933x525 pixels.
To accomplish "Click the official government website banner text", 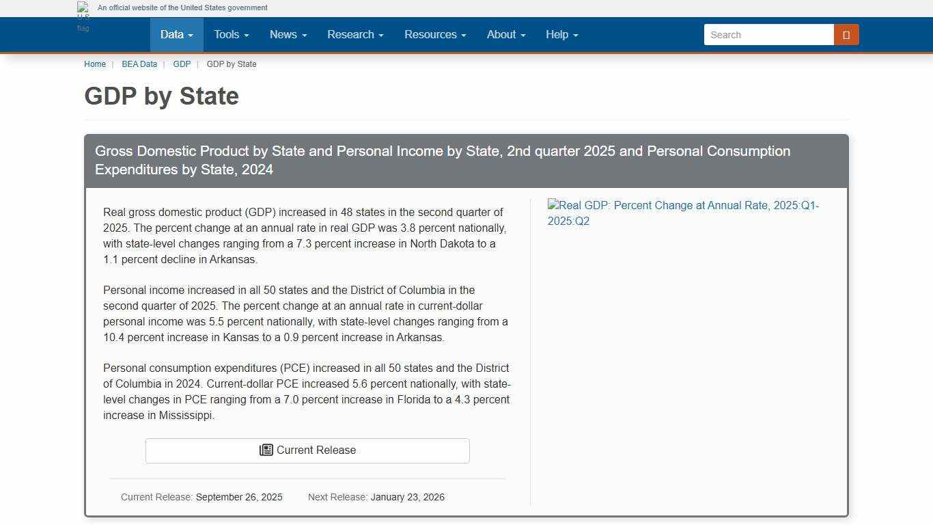I will point(182,8).
